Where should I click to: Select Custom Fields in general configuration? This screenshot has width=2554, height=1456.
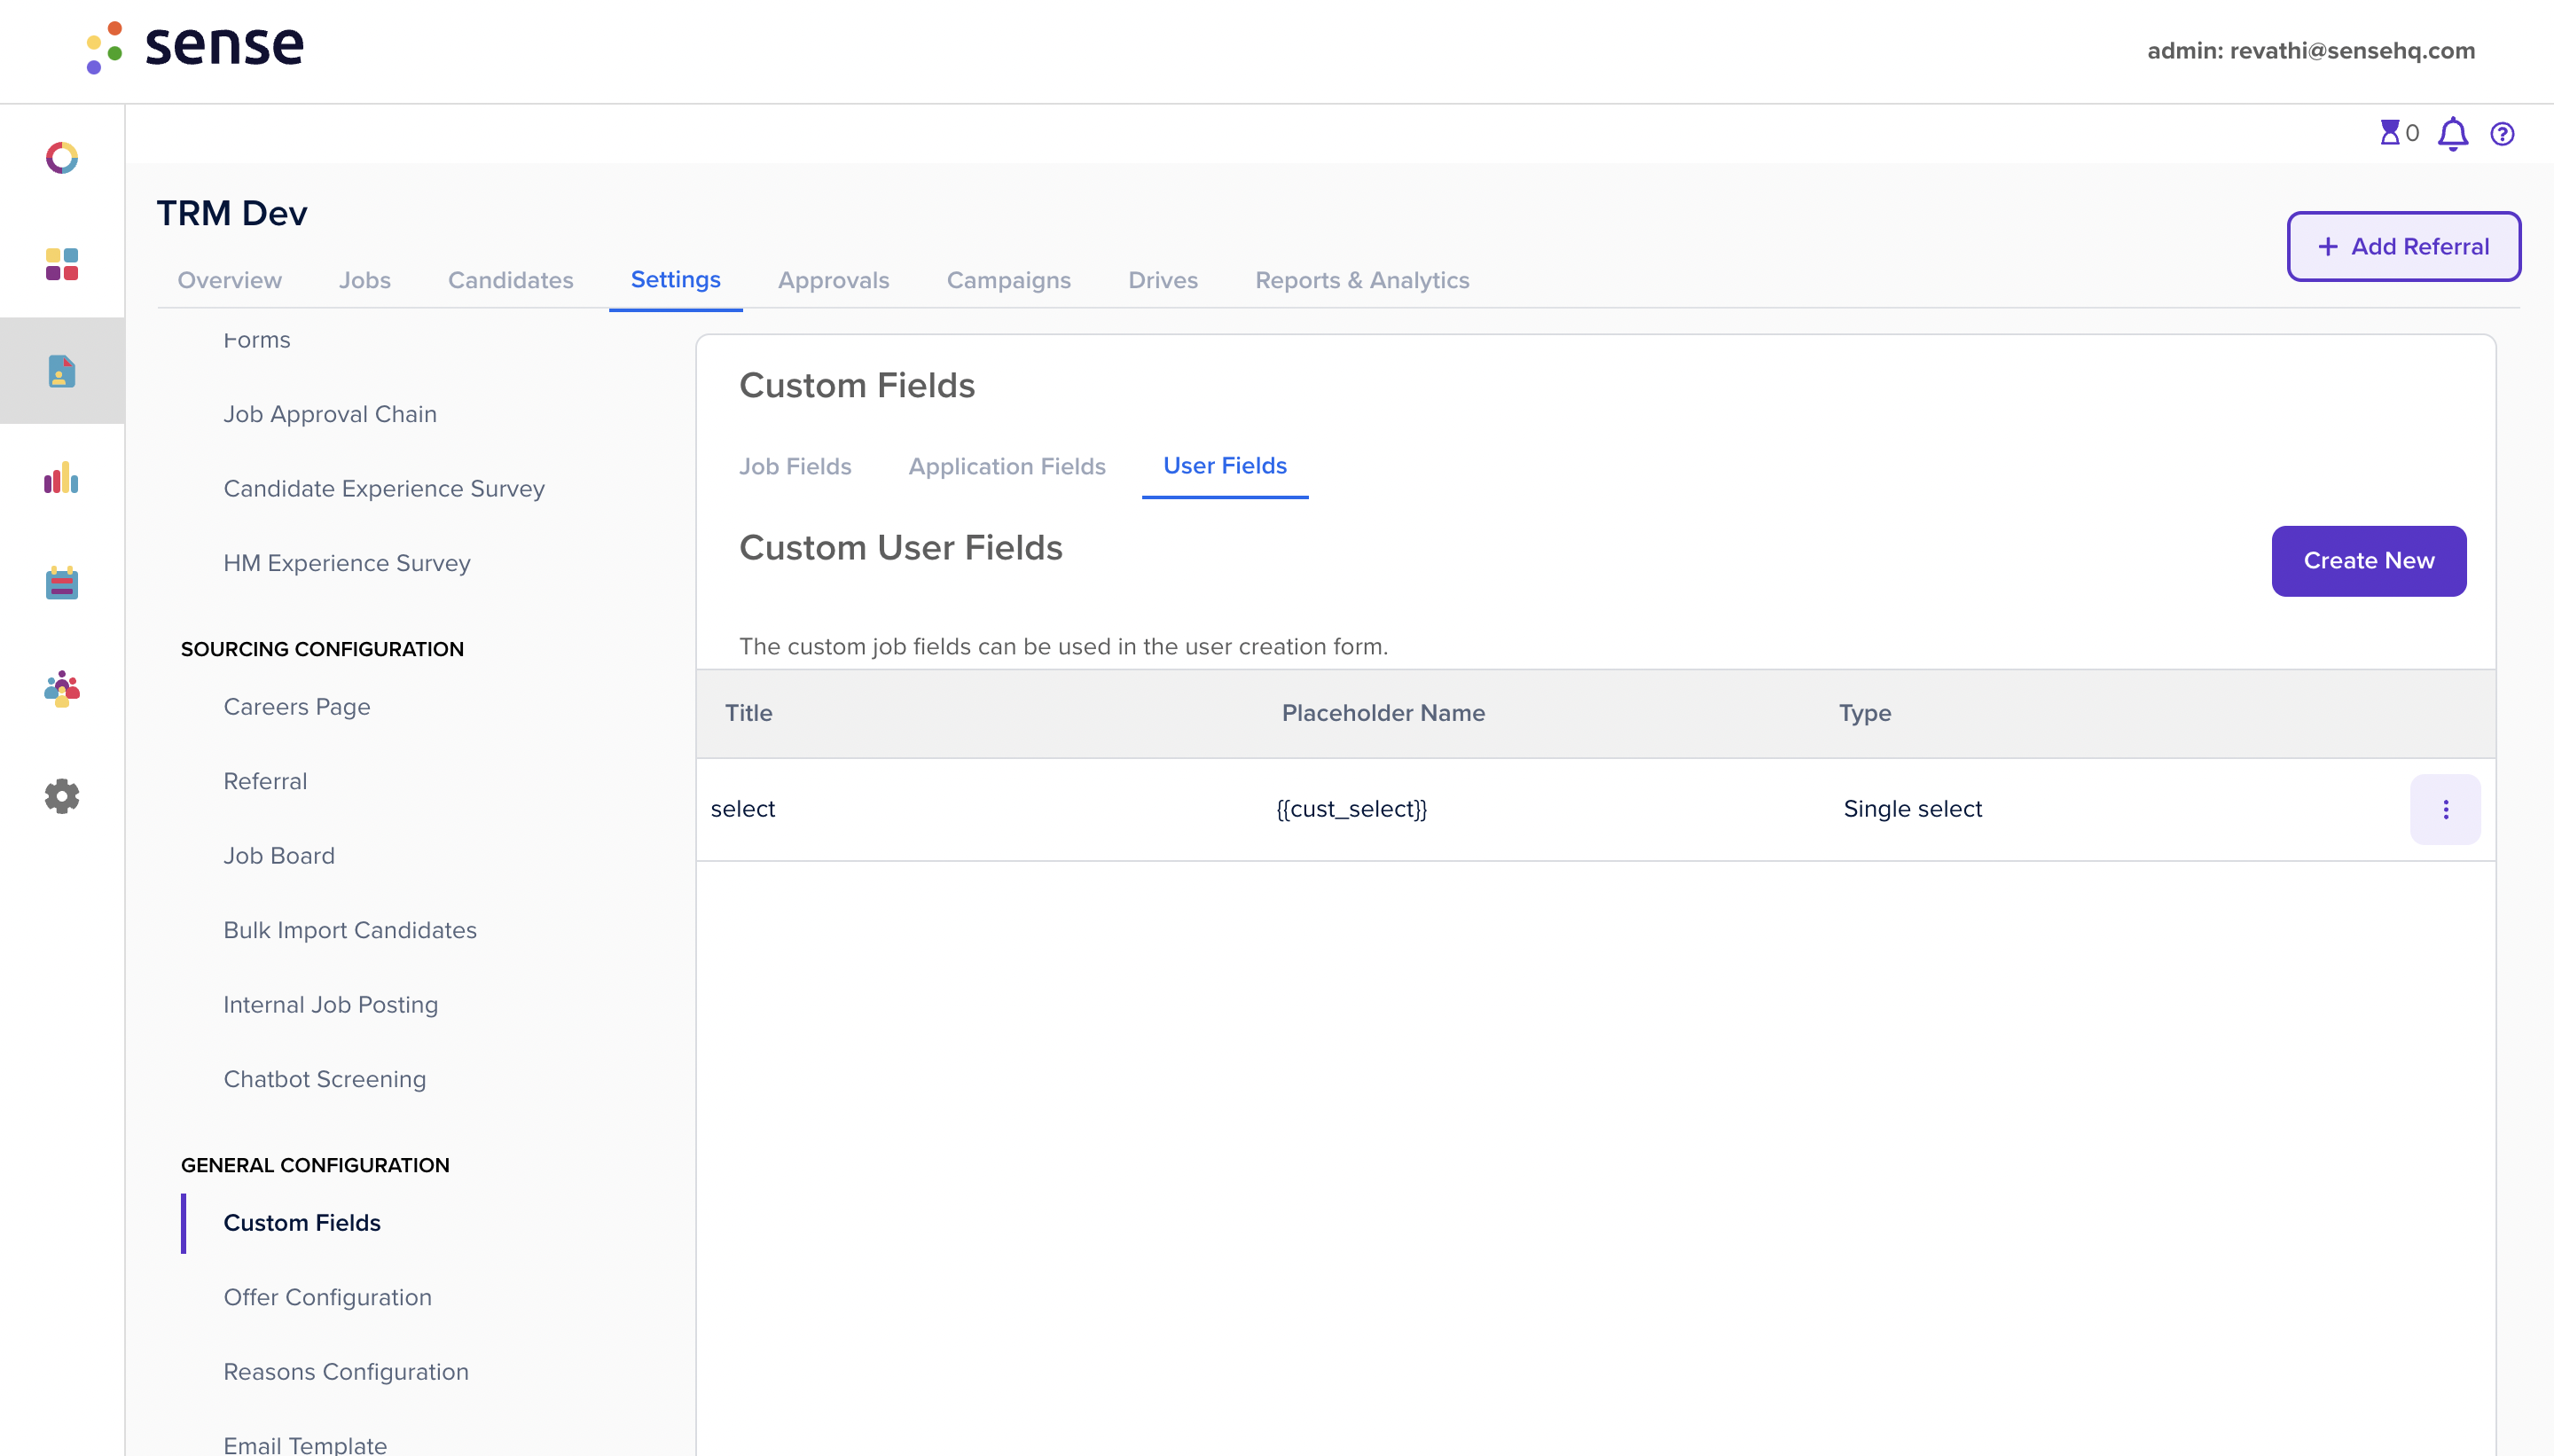click(302, 1223)
